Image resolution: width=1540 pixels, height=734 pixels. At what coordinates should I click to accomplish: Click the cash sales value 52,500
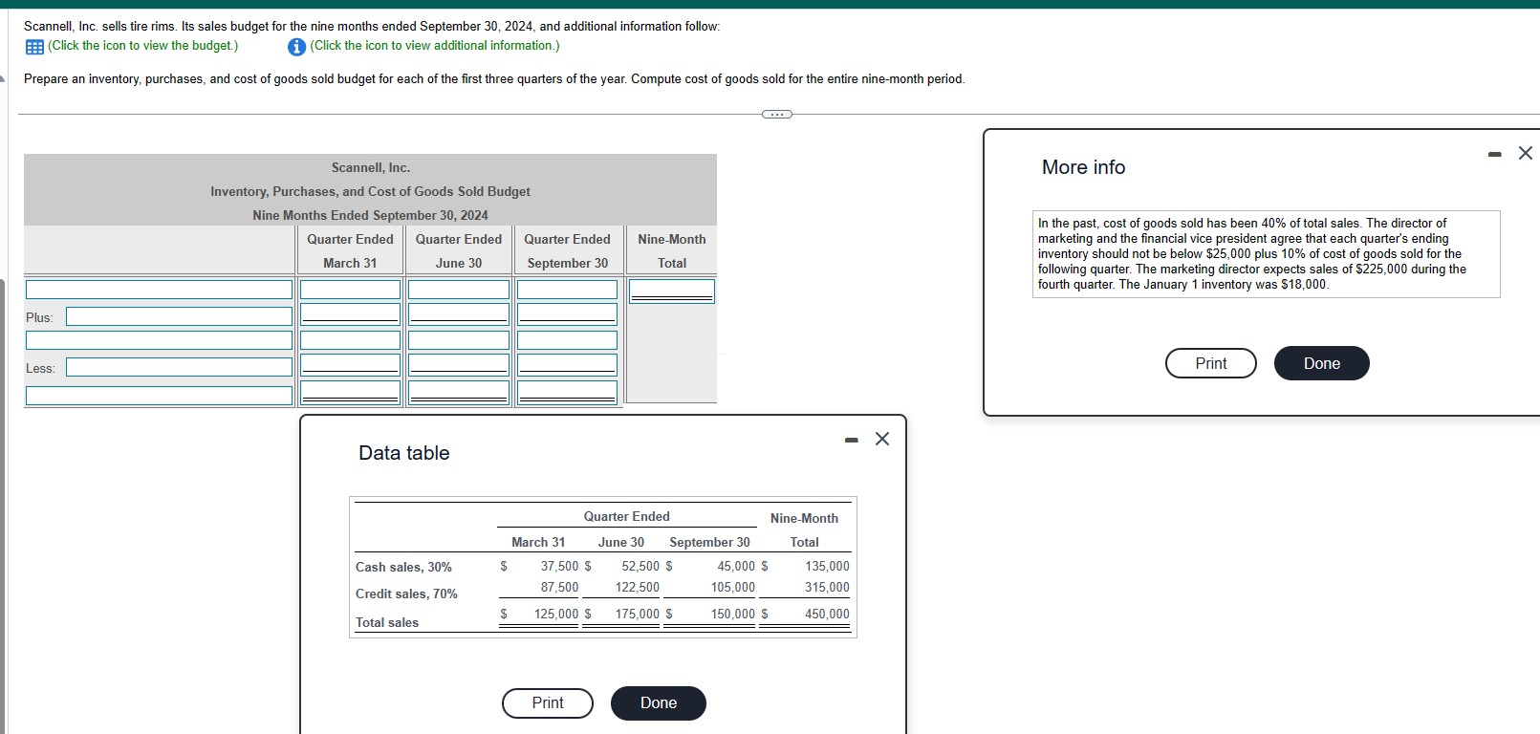tap(640, 567)
